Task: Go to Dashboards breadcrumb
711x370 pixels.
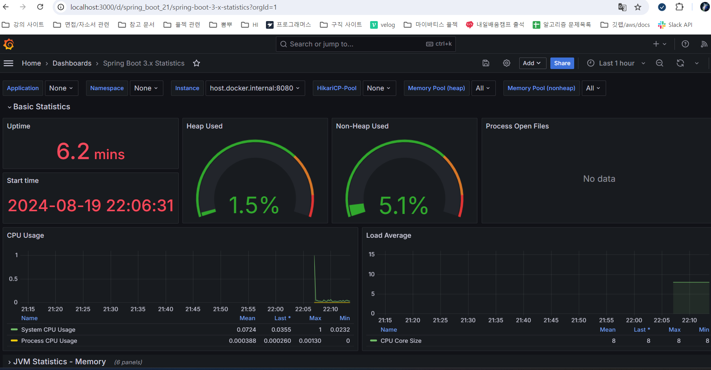Action: click(x=72, y=63)
